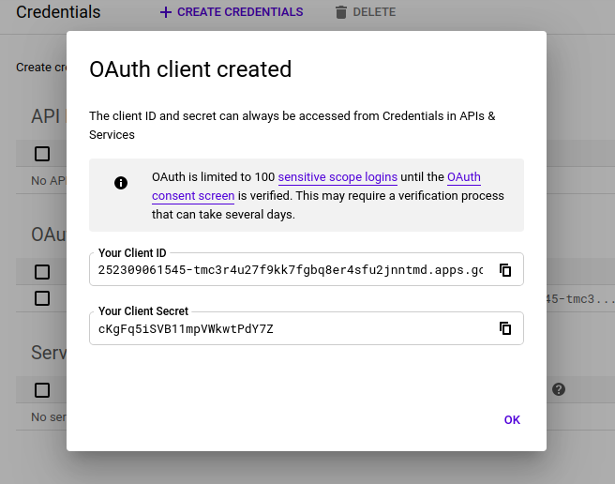The width and height of the screenshot is (615, 484).
Task: Click the 'Your Client ID' label
Action: tap(132, 253)
